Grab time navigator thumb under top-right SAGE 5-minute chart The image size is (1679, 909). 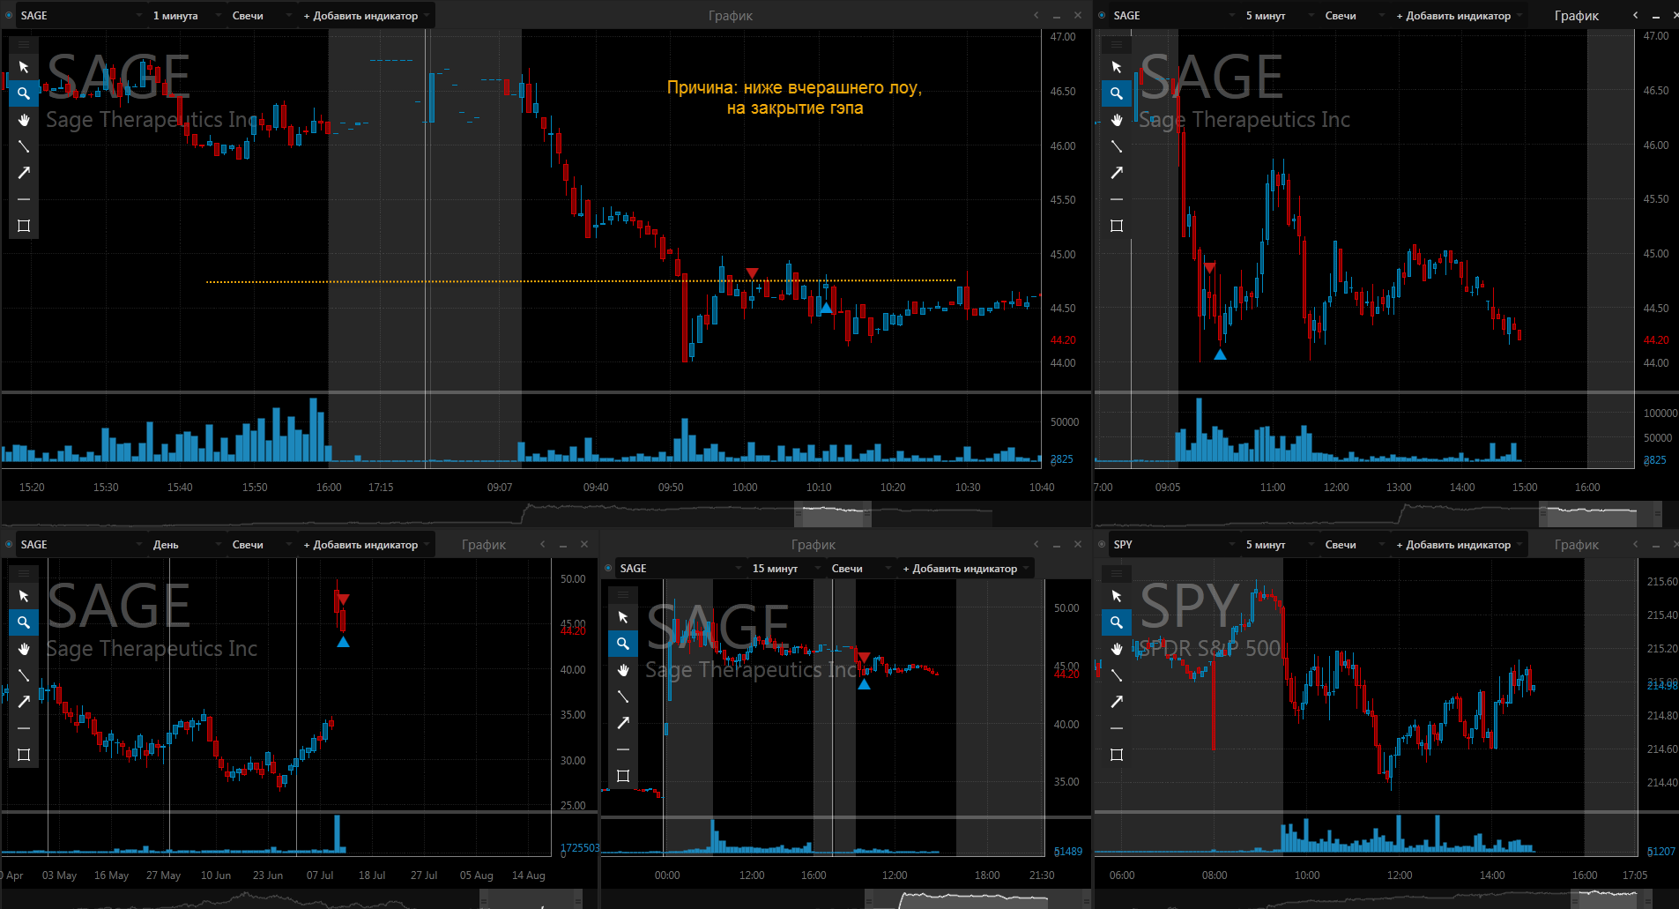click(x=1600, y=513)
